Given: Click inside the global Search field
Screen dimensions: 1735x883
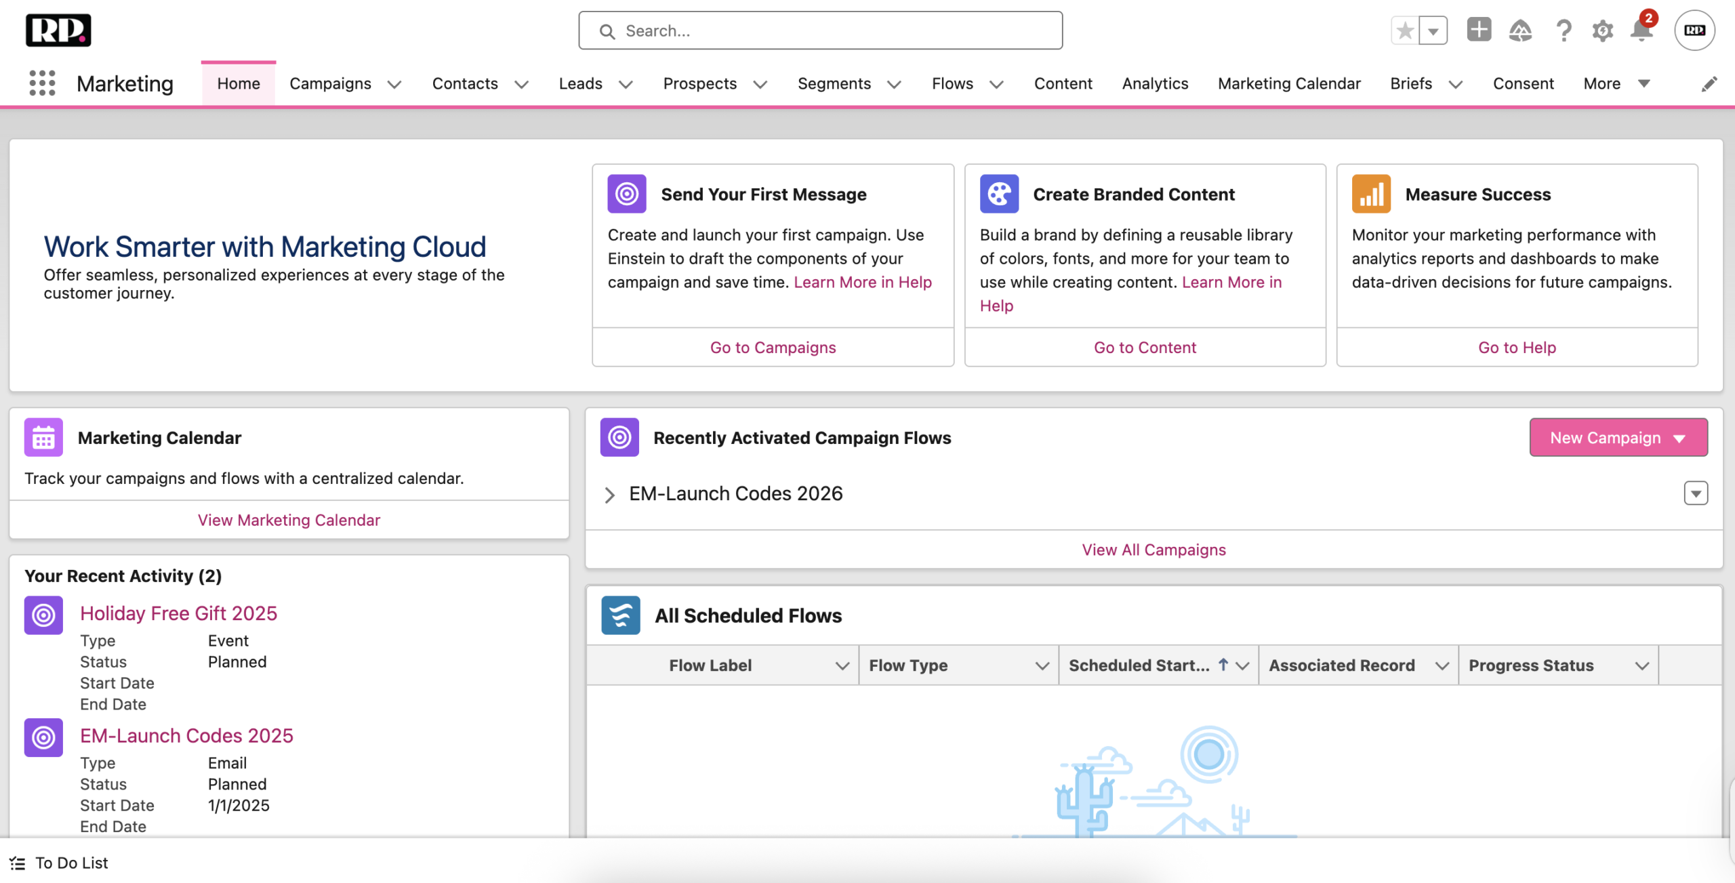Looking at the screenshot, I should pyautogui.click(x=820, y=30).
